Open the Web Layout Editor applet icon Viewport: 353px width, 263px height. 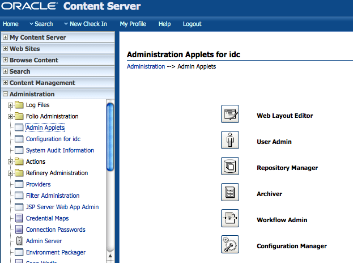[229, 114]
